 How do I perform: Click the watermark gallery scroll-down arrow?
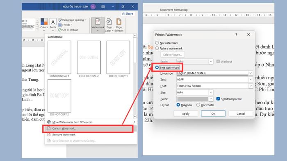(135, 116)
